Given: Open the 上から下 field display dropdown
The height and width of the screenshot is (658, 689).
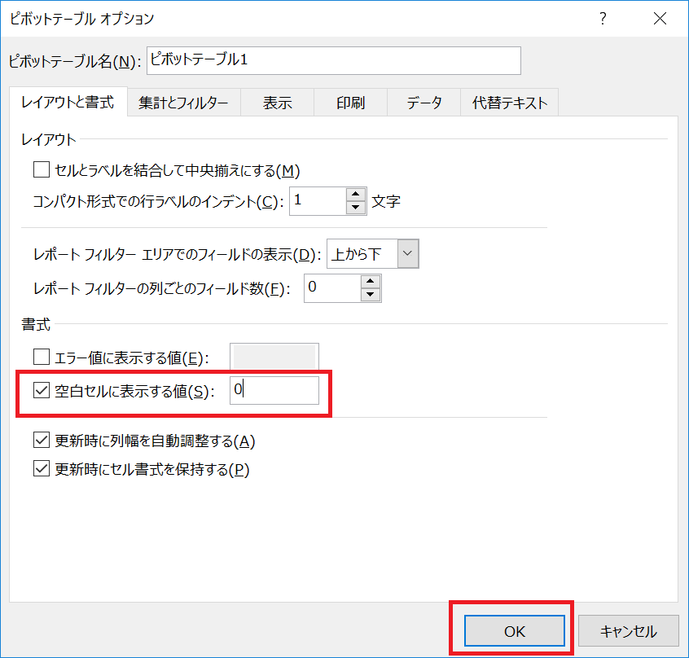Looking at the screenshot, I should click(408, 253).
